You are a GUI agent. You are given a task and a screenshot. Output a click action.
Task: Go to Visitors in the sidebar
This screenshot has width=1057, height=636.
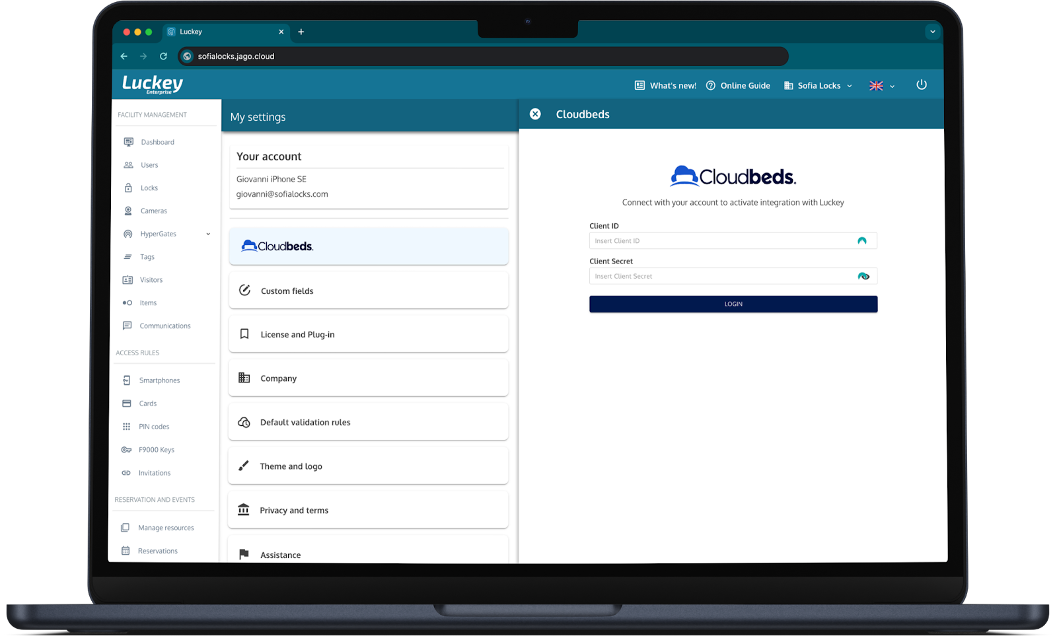pos(151,280)
